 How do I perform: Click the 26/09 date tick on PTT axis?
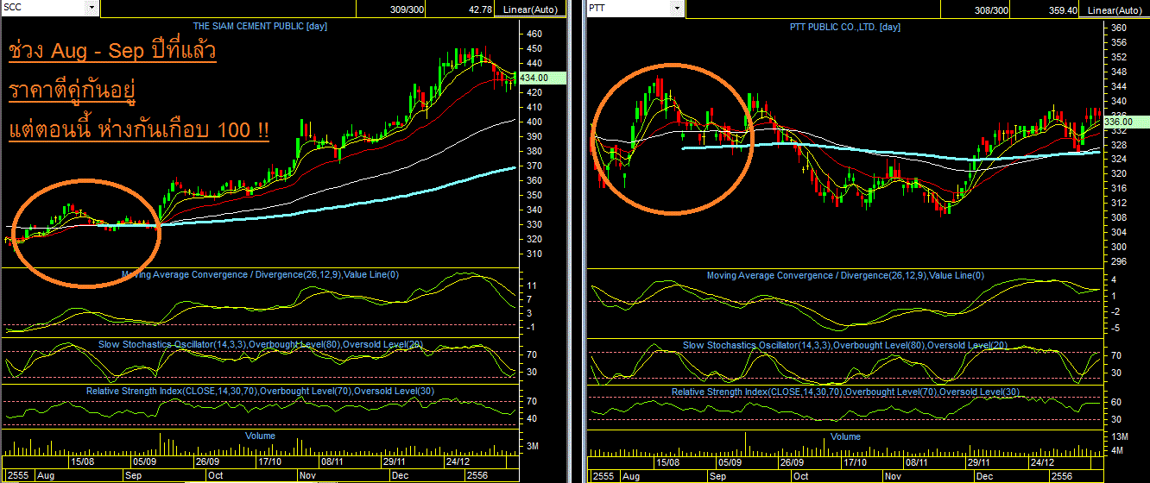[792, 461]
